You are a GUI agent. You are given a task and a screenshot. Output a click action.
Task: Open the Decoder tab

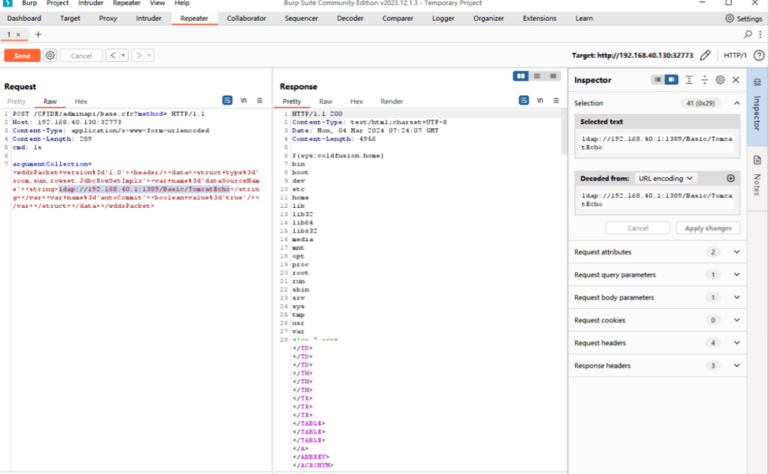pyautogui.click(x=350, y=19)
